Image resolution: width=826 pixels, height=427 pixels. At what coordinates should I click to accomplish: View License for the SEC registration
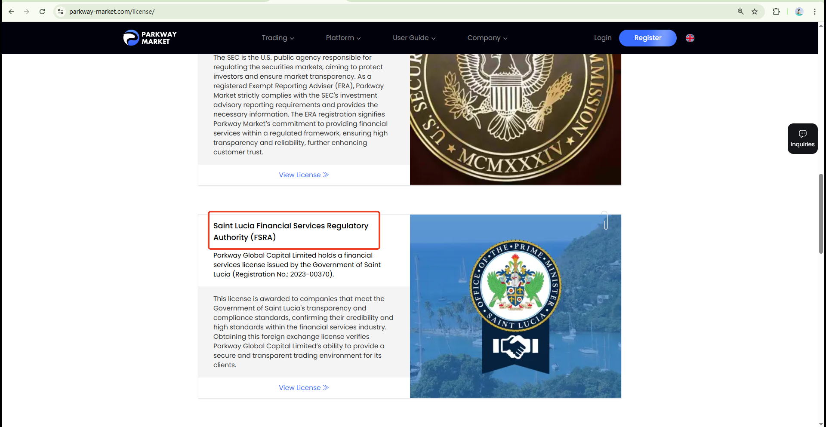304,175
